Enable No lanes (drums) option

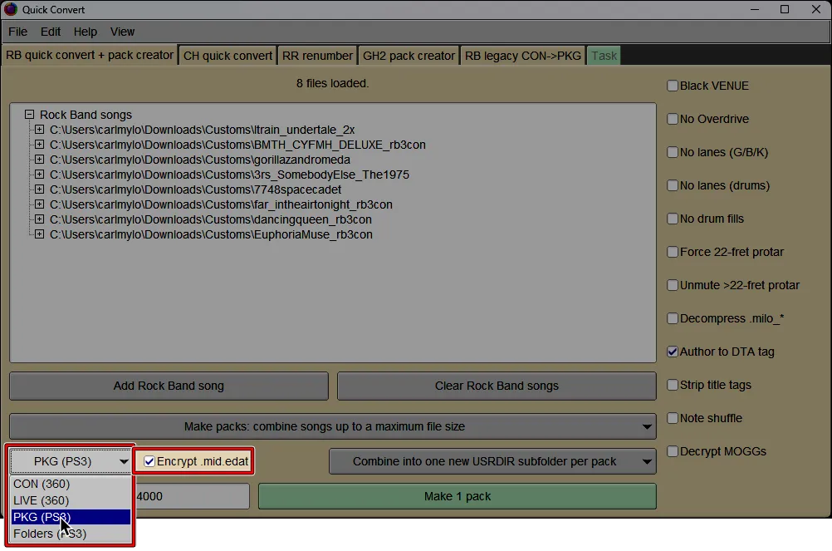pyautogui.click(x=673, y=185)
